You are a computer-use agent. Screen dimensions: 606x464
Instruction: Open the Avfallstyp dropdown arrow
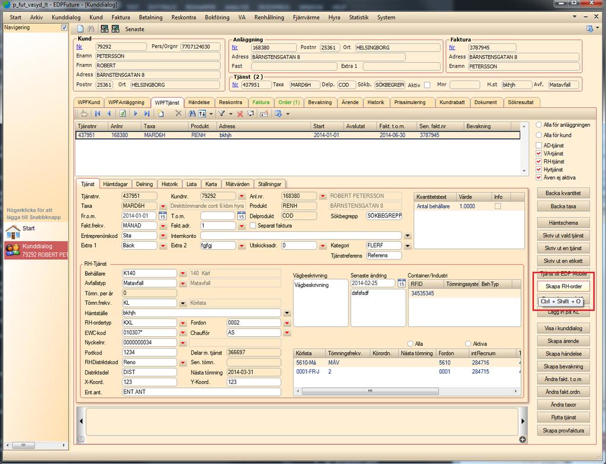182,283
